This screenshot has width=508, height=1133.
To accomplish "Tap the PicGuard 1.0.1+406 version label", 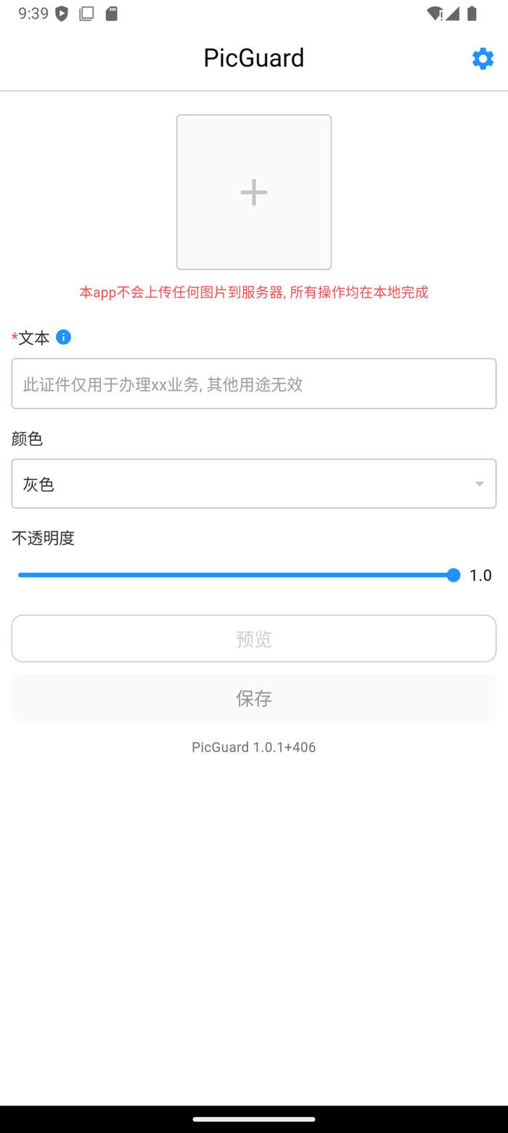I will [253, 747].
